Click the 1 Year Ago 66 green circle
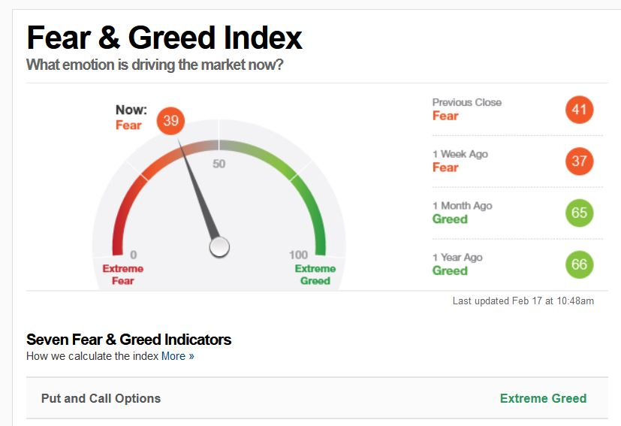Image resolution: width=621 pixels, height=426 pixels. pyautogui.click(x=579, y=264)
